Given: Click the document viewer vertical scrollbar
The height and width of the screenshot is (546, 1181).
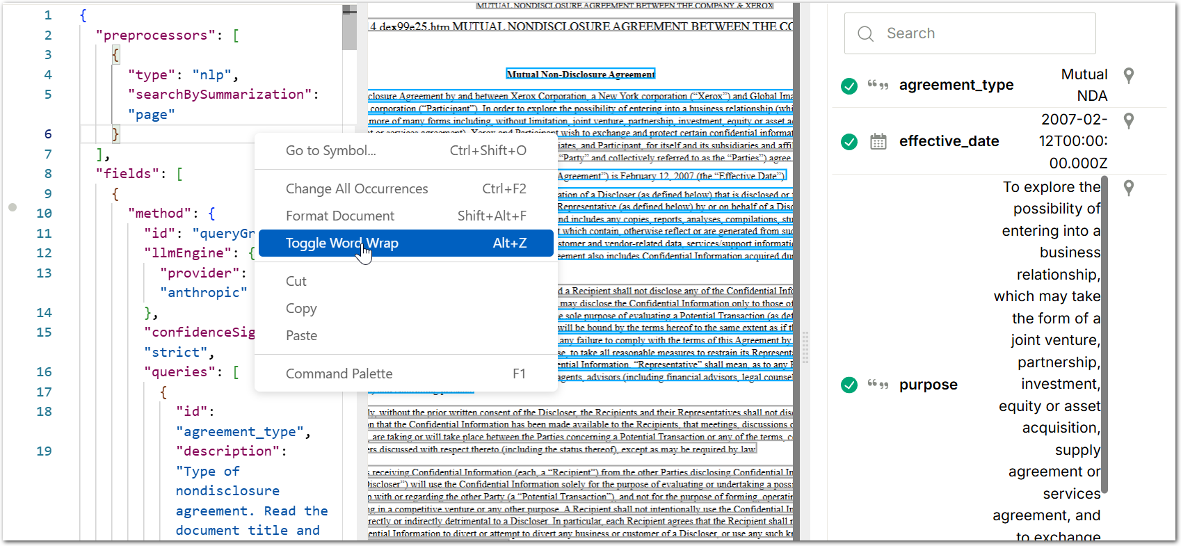Looking at the screenshot, I should pyautogui.click(x=796, y=271).
